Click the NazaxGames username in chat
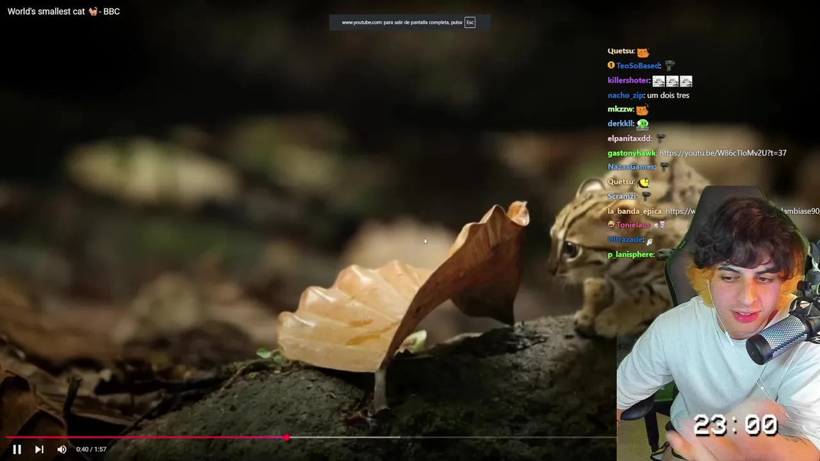 pyautogui.click(x=631, y=166)
